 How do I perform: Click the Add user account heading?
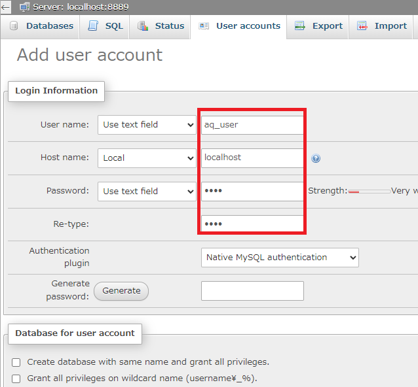click(90, 55)
